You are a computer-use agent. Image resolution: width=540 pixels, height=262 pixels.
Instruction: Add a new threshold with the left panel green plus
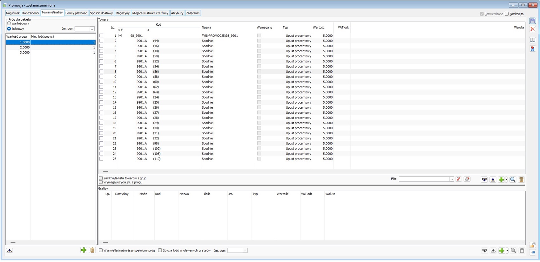[84, 250]
